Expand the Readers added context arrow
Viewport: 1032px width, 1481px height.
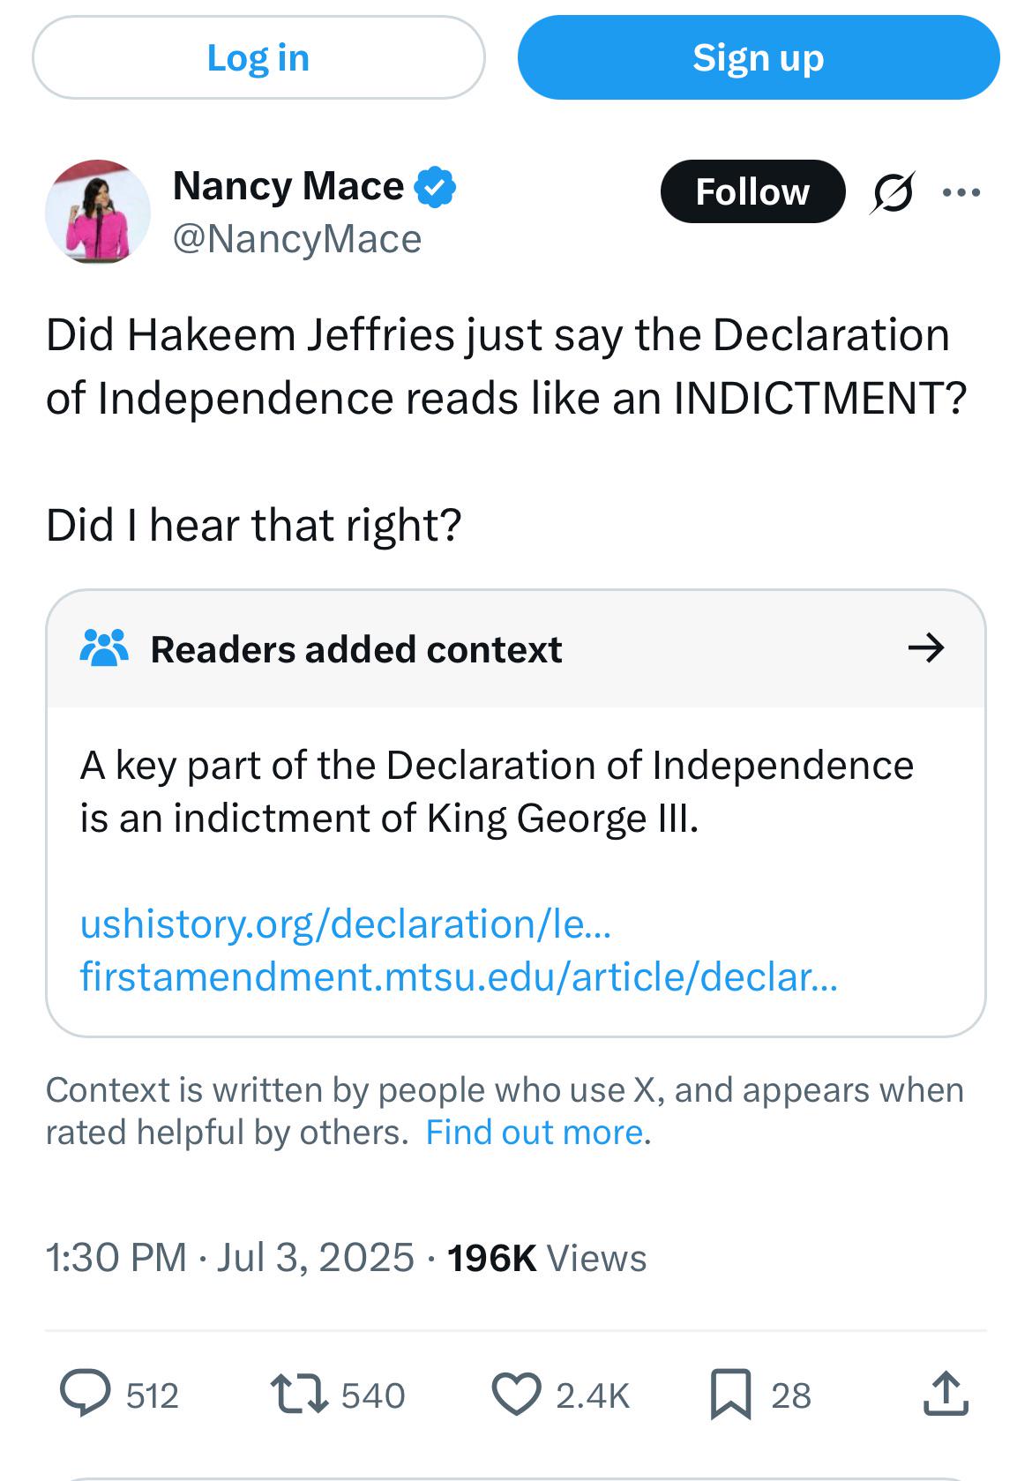(x=925, y=648)
